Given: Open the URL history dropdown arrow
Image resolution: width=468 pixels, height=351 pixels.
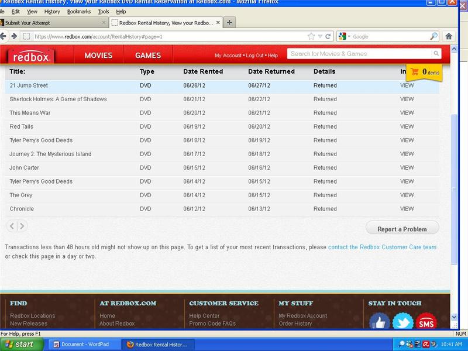Looking at the screenshot, I should tap(320, 36).
